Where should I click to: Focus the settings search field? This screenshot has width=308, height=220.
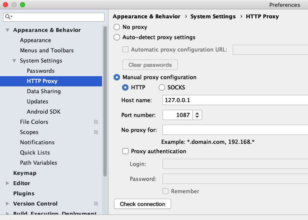pos(54,17)
